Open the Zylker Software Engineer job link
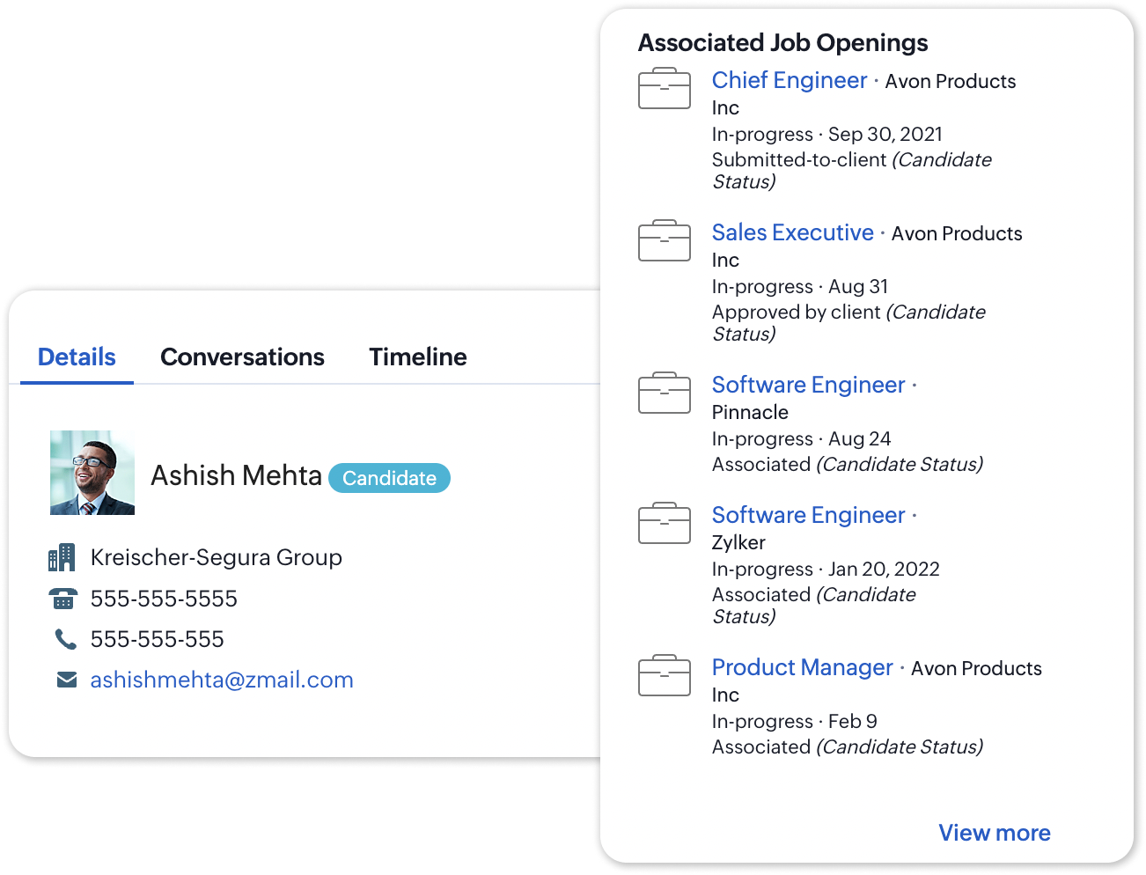 (x=808, y=515)
